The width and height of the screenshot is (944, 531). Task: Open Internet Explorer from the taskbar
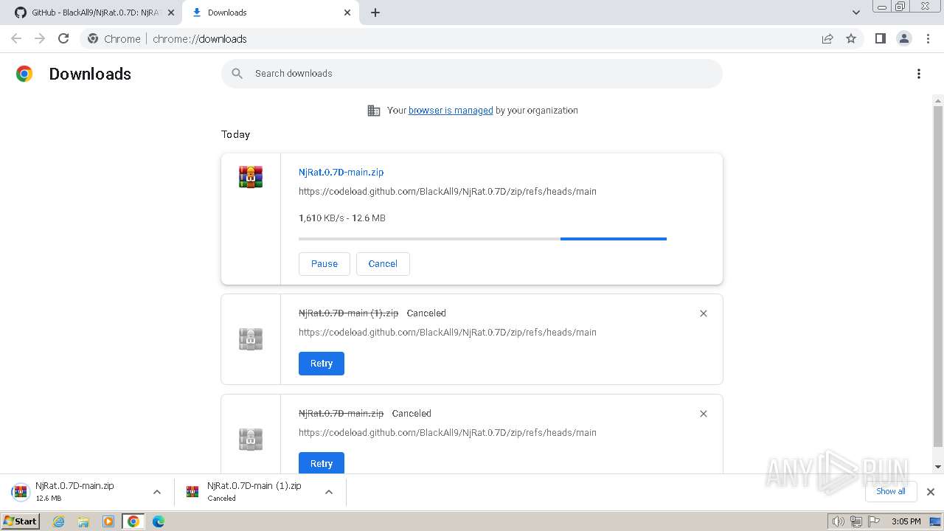59,521
